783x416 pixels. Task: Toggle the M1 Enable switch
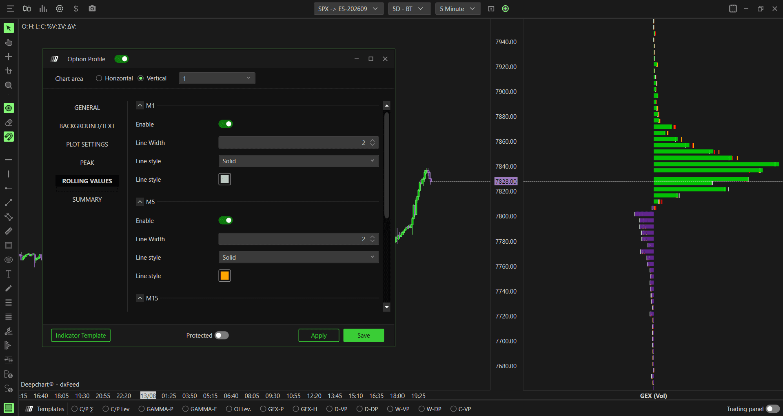pyautogui.click(x=226, y=124)
